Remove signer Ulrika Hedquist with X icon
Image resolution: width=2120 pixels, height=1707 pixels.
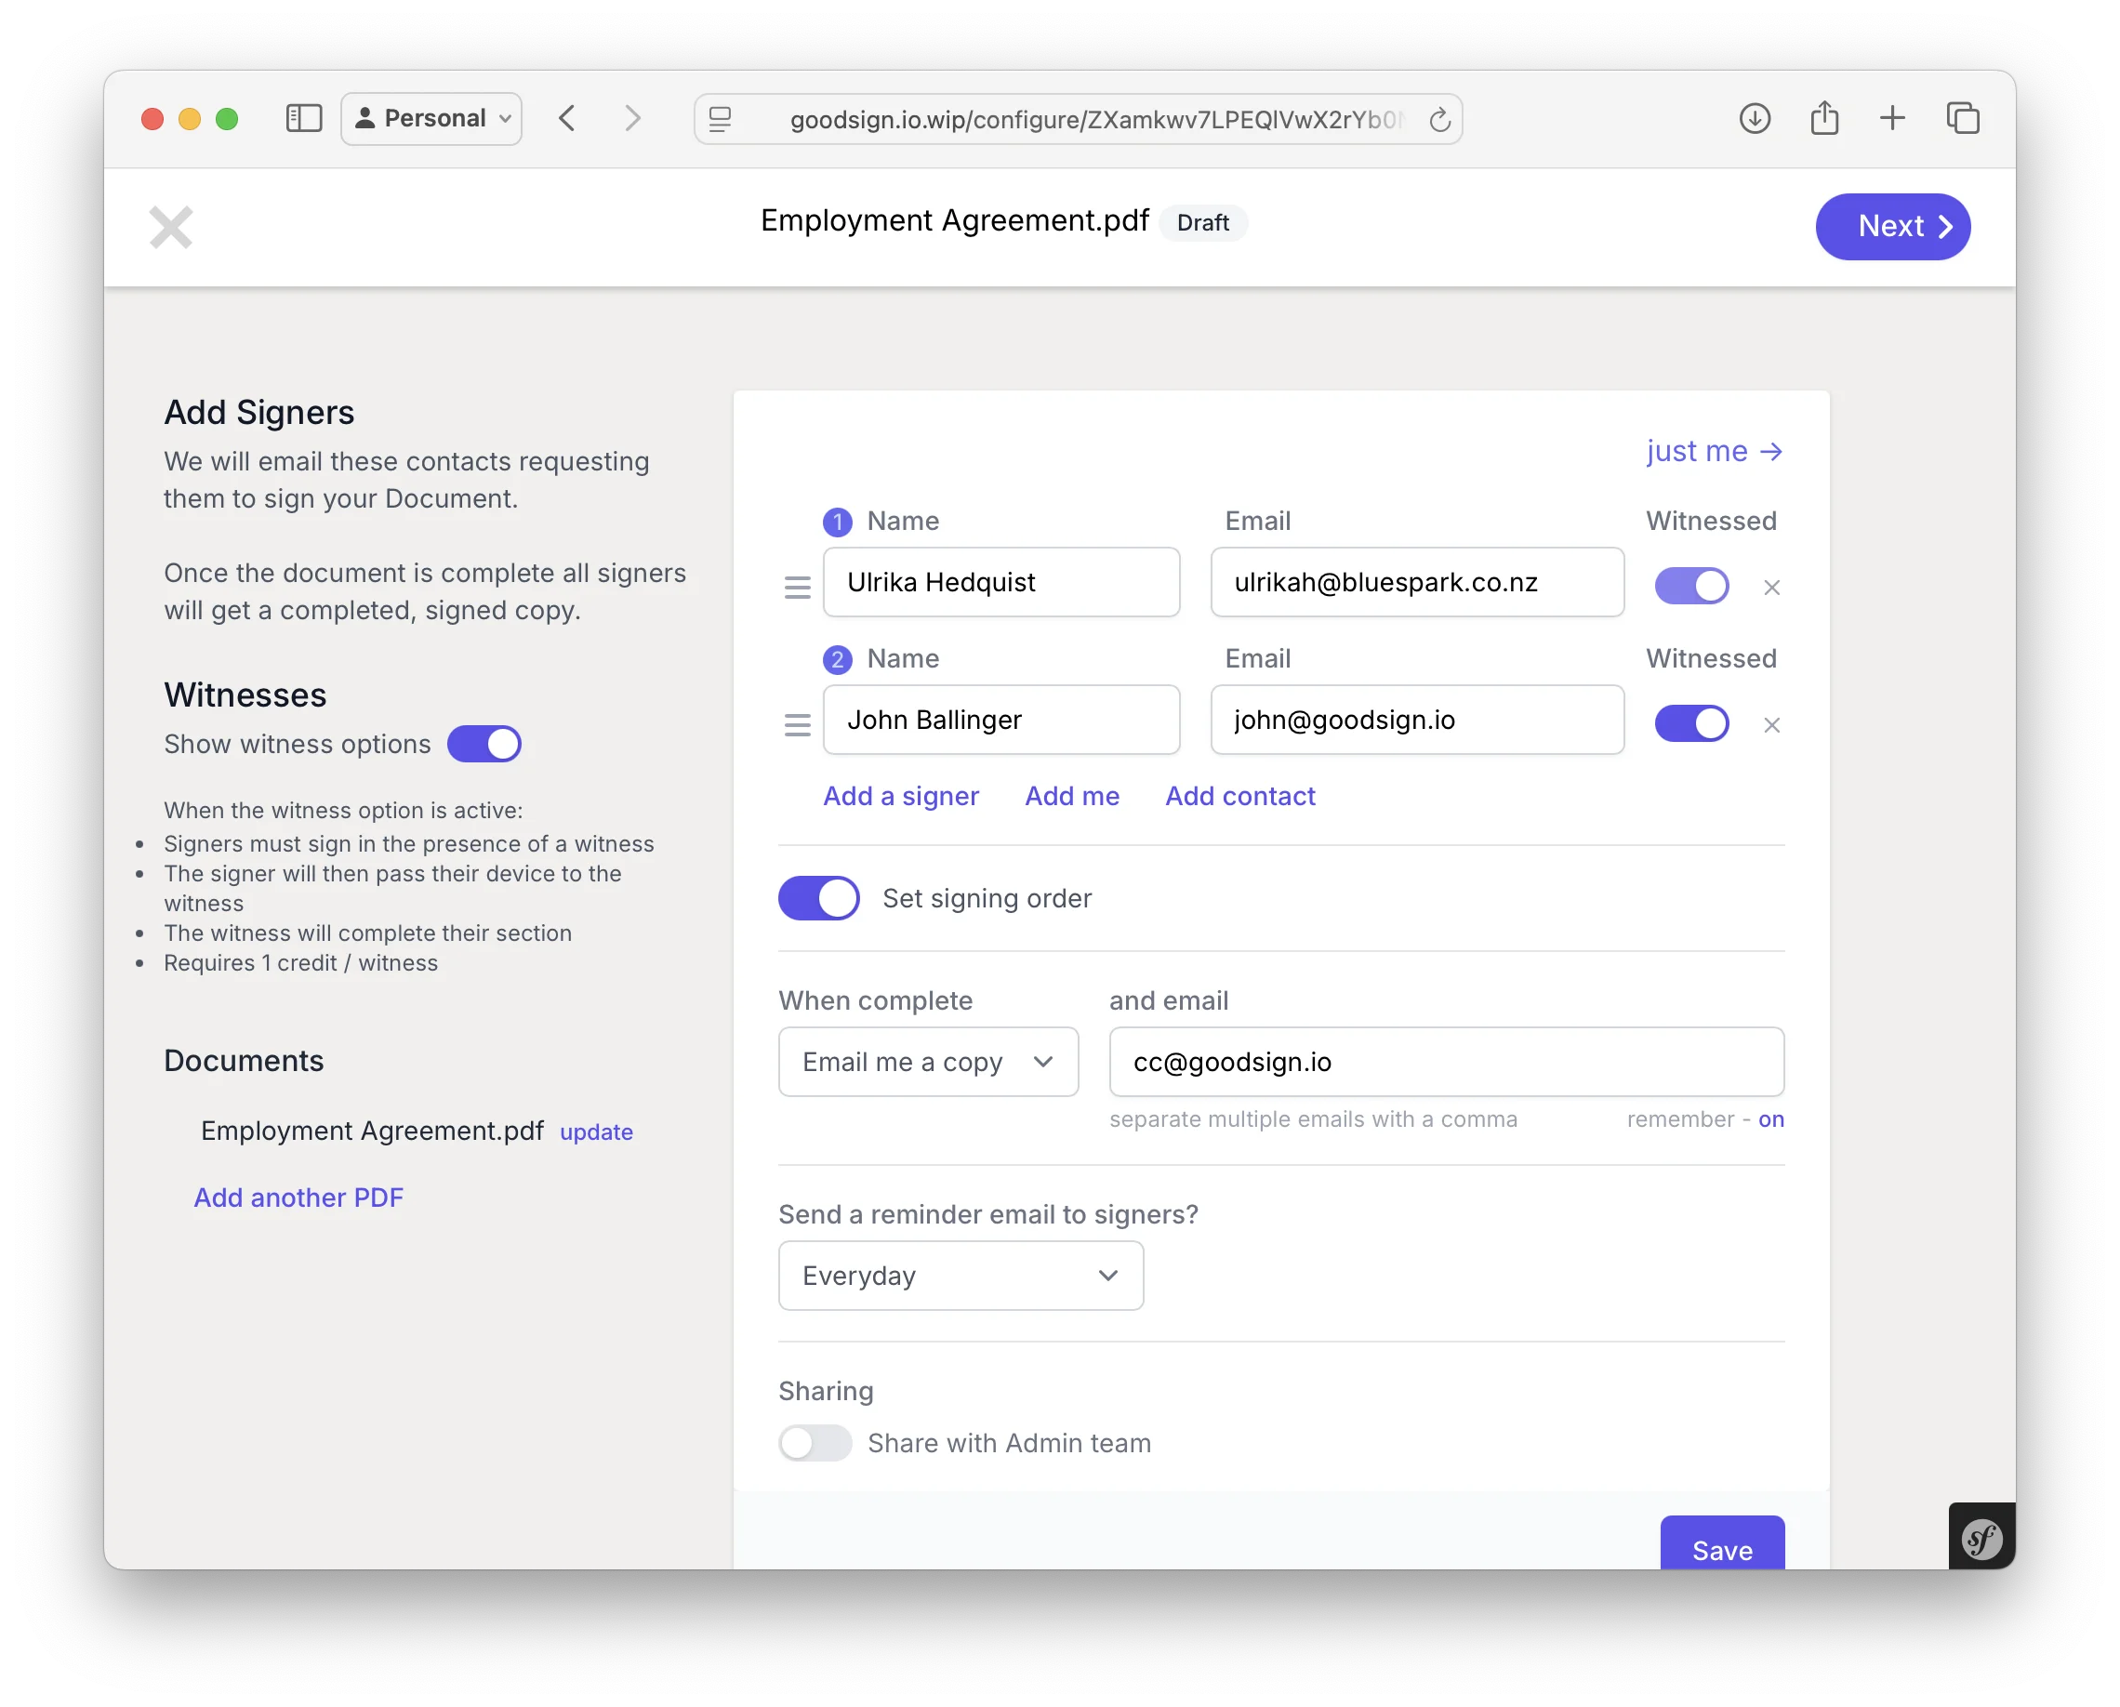(1772, 587)
